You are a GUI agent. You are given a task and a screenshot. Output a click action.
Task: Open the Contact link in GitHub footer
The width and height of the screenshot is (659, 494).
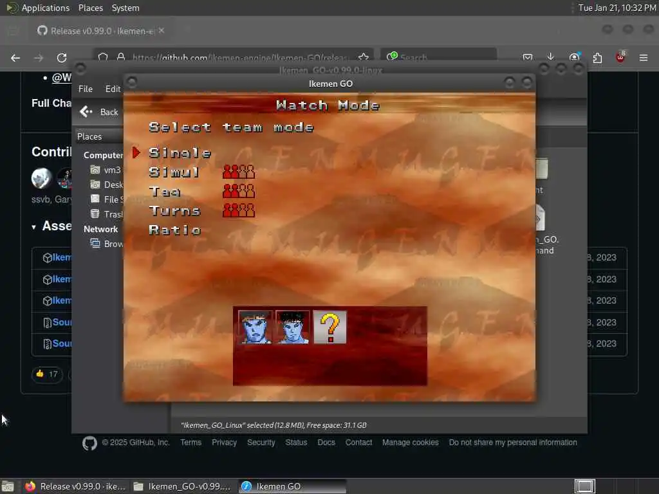[358, 443]
